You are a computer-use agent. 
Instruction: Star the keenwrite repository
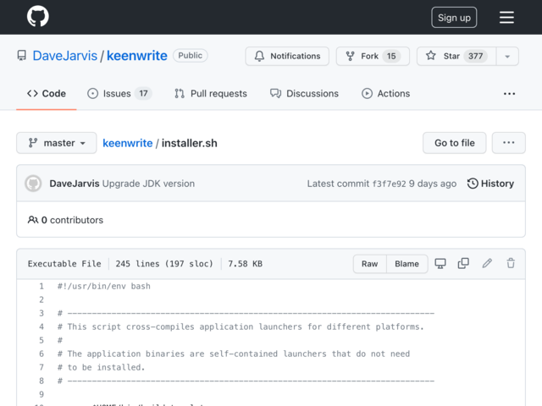(456, 56)
